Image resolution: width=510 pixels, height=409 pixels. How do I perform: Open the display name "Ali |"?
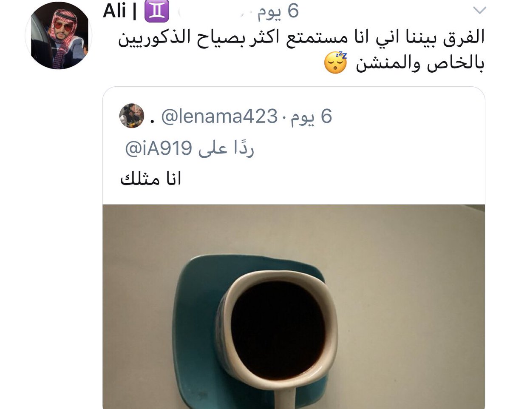click(x=121, y=11)
